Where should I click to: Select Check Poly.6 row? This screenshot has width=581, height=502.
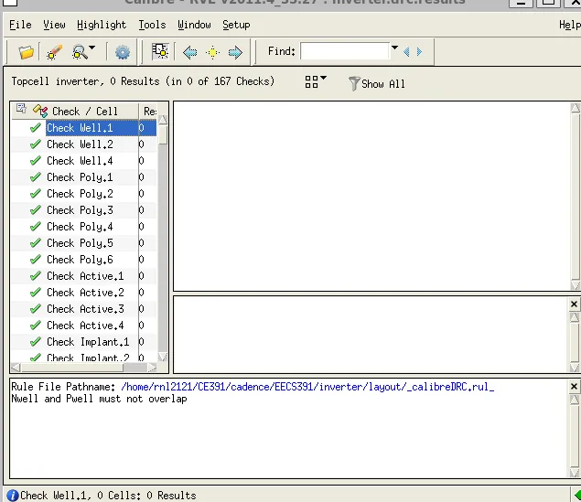pyautogui.click(x=84, y=260)
